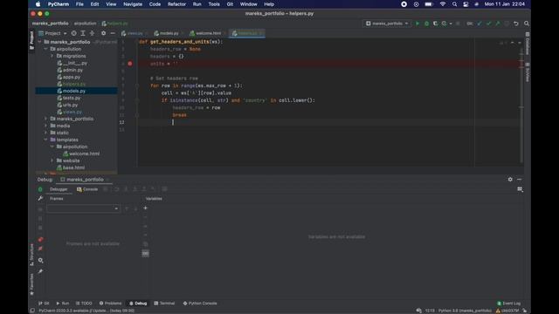
Task: Click the Python 3.8 interpreter in status bar
Action: pos(465,311)
